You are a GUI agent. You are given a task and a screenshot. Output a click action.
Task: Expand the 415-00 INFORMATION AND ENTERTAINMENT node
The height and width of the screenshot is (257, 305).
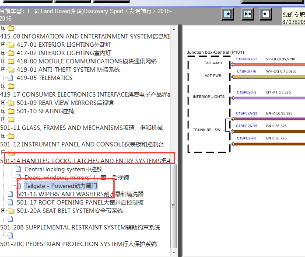point(3,28)
